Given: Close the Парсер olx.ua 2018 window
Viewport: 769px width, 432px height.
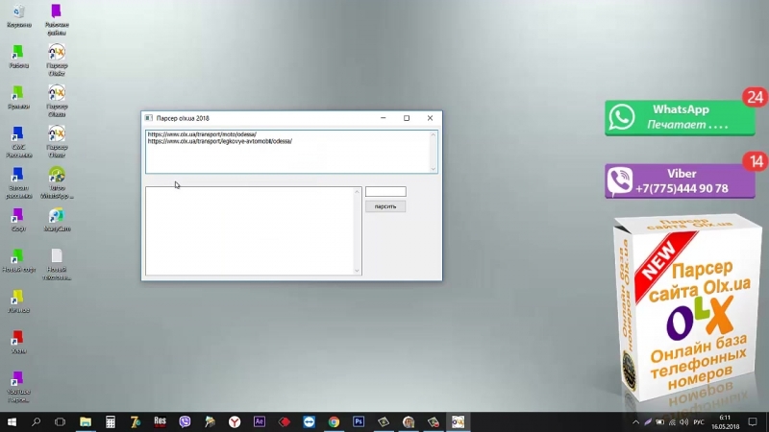Looking at the screenshot, I should (x=430, y=118).
